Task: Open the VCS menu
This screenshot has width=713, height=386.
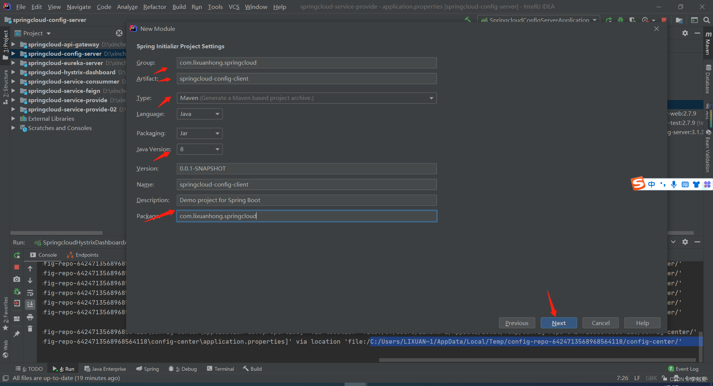Action: [234, 7]
